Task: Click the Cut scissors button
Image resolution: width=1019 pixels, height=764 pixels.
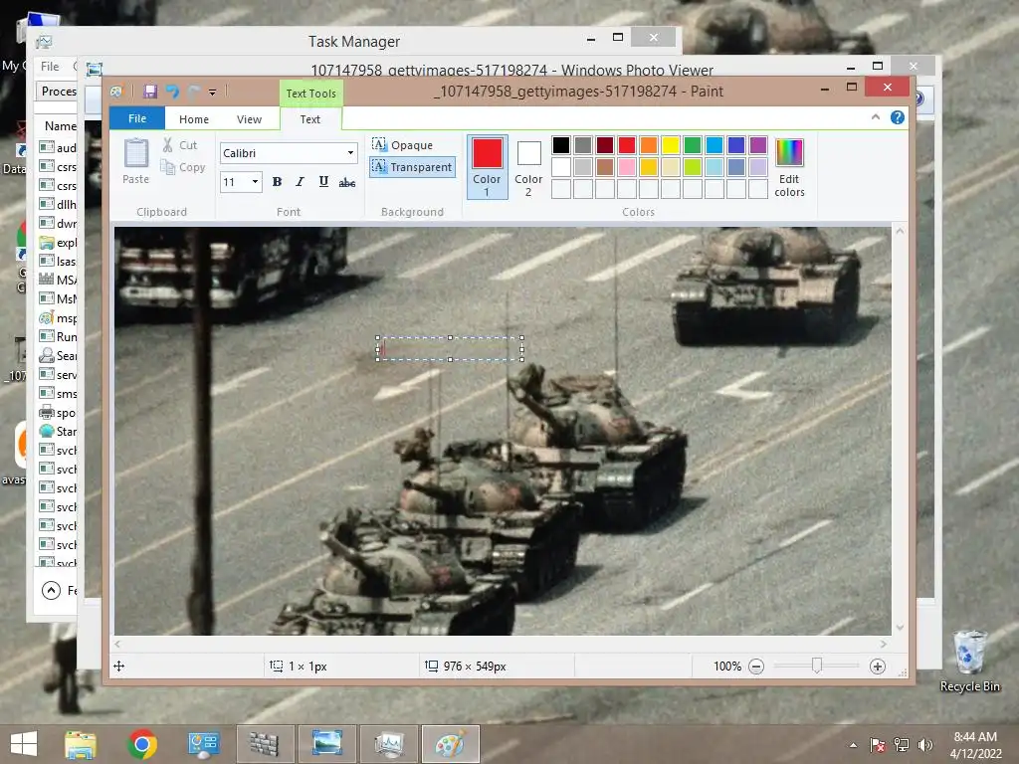Action: pos(180,145)
